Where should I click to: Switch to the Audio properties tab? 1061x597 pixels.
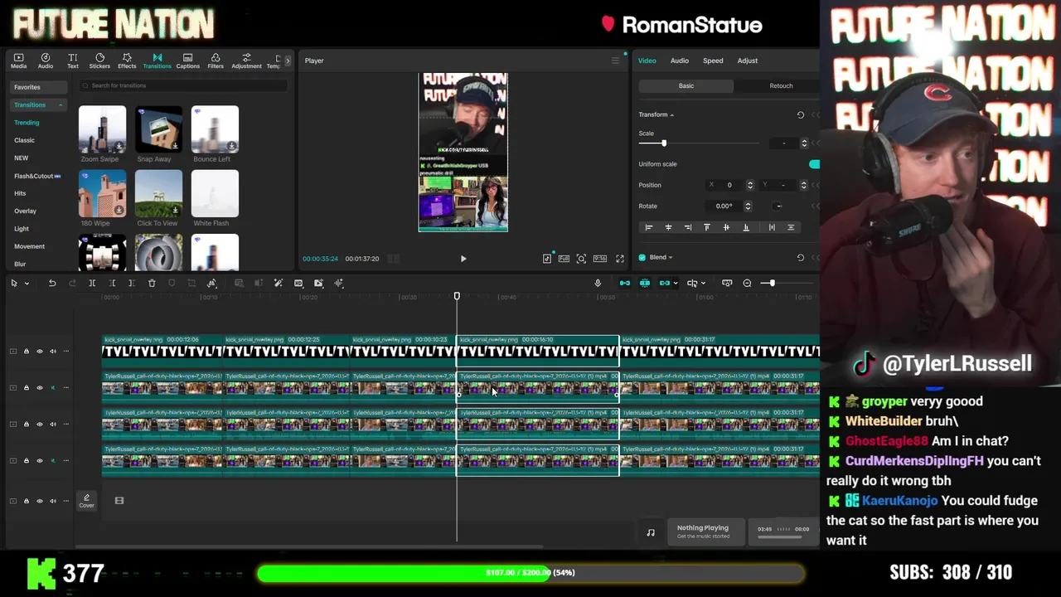679,61
